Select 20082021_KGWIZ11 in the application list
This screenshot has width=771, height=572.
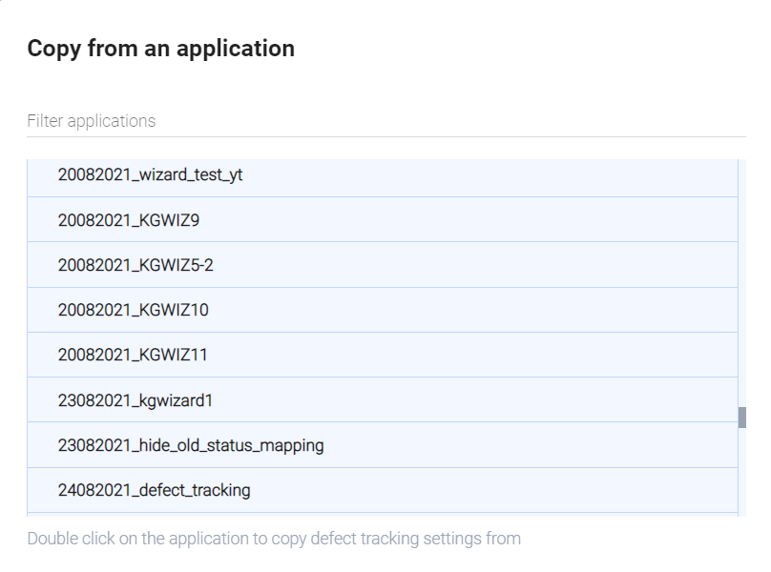[133, 355]
